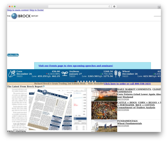Click the date under Commitment of Traders

pyautogui.click(x=123, y=110)
